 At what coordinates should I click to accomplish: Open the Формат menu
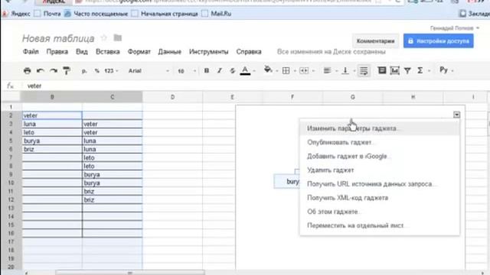pyautogui.click(x=139, y=52)
